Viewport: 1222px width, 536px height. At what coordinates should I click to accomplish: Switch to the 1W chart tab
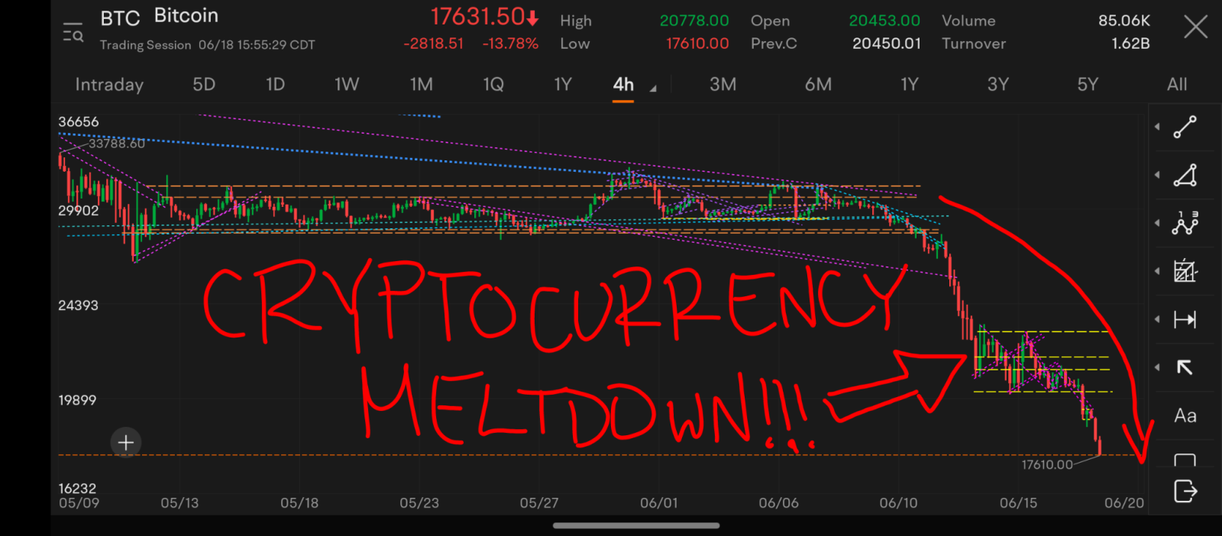(347, 84)
